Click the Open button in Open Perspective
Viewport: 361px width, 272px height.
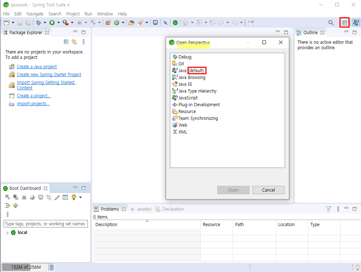tap(233, 190)
